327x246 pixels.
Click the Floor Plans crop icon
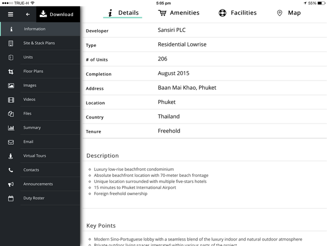(x=11, y=72)
